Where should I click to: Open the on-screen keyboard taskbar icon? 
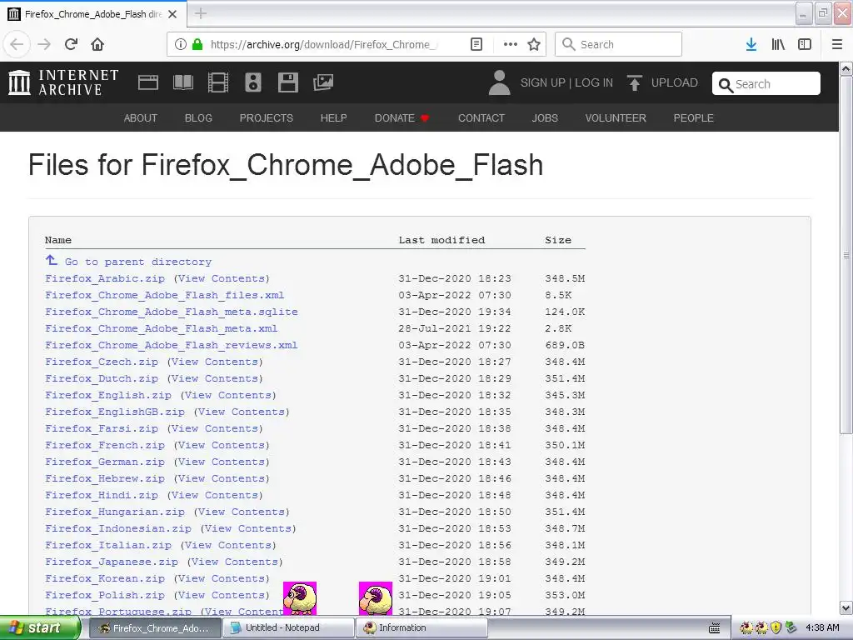pyautogui.click(x=714, y=628)
